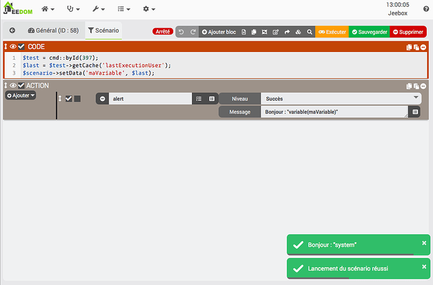
Task: Open the template cubes icon
Action: (x=298, y=32)
